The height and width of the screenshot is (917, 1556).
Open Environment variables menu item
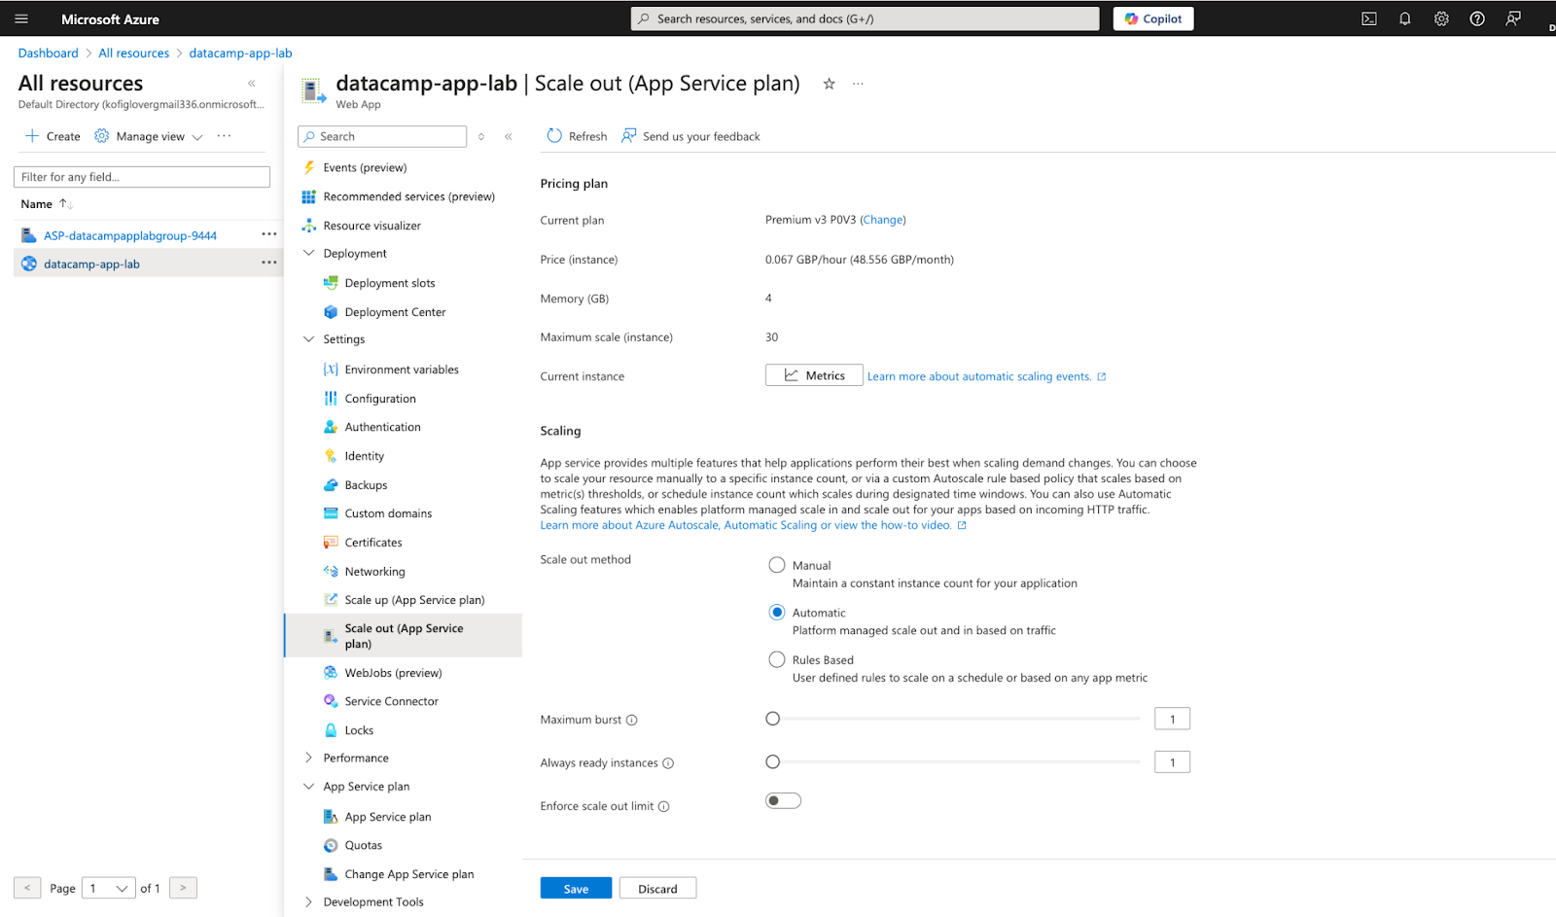coord(402,370)
